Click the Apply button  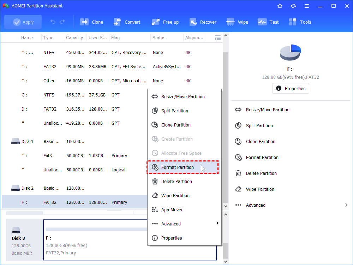click(23, 22)
